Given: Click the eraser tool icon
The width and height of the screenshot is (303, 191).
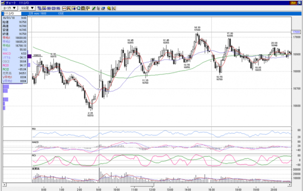Looking at the screenshot, I should coord(103,8).
